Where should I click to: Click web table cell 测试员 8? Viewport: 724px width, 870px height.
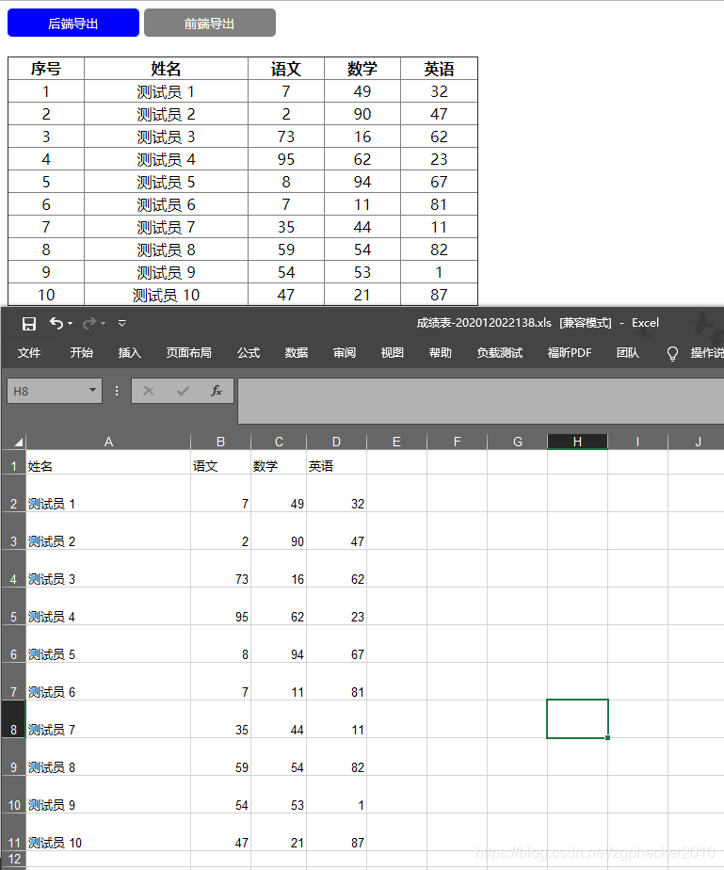166,250
